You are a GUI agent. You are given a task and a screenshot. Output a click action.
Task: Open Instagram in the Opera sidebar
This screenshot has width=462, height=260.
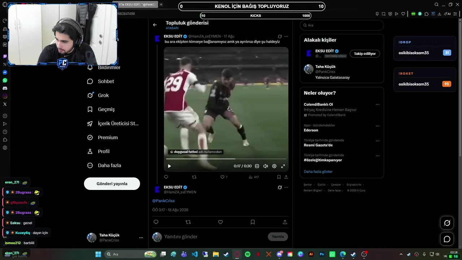click(x=5, y=96)
